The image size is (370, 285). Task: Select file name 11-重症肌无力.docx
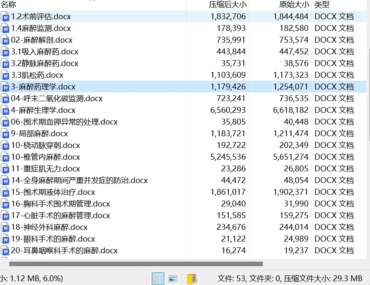(x=46, y=169)
